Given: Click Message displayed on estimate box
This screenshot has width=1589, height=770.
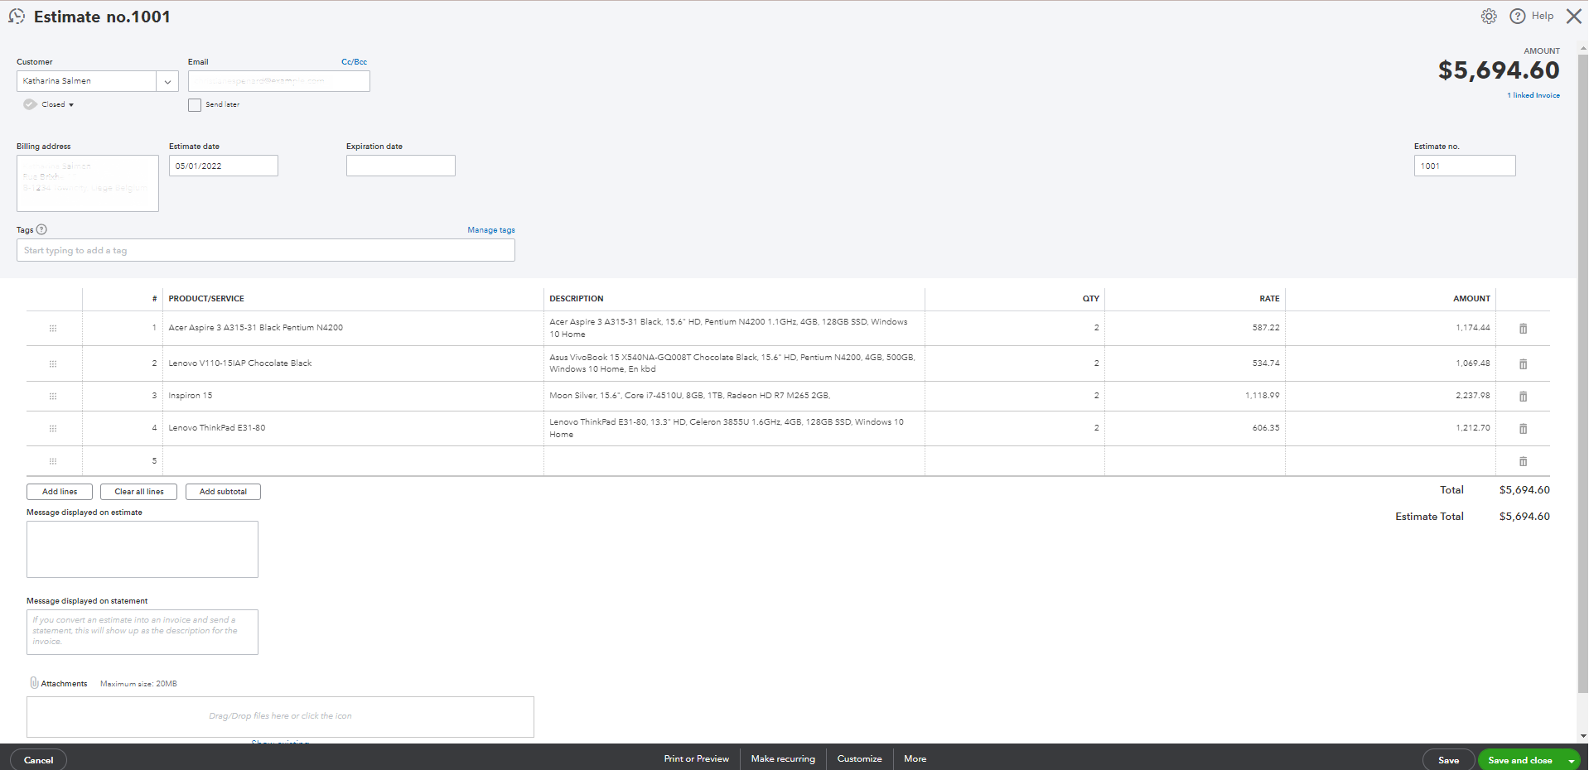Looking at the screenshot, I should 142,549.
